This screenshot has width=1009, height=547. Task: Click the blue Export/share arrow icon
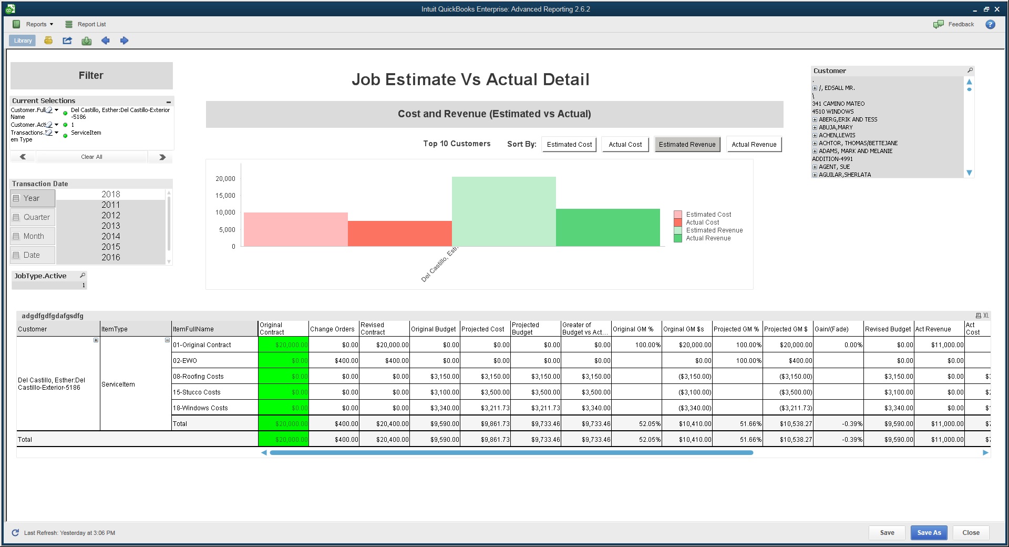tap(67, 40)
